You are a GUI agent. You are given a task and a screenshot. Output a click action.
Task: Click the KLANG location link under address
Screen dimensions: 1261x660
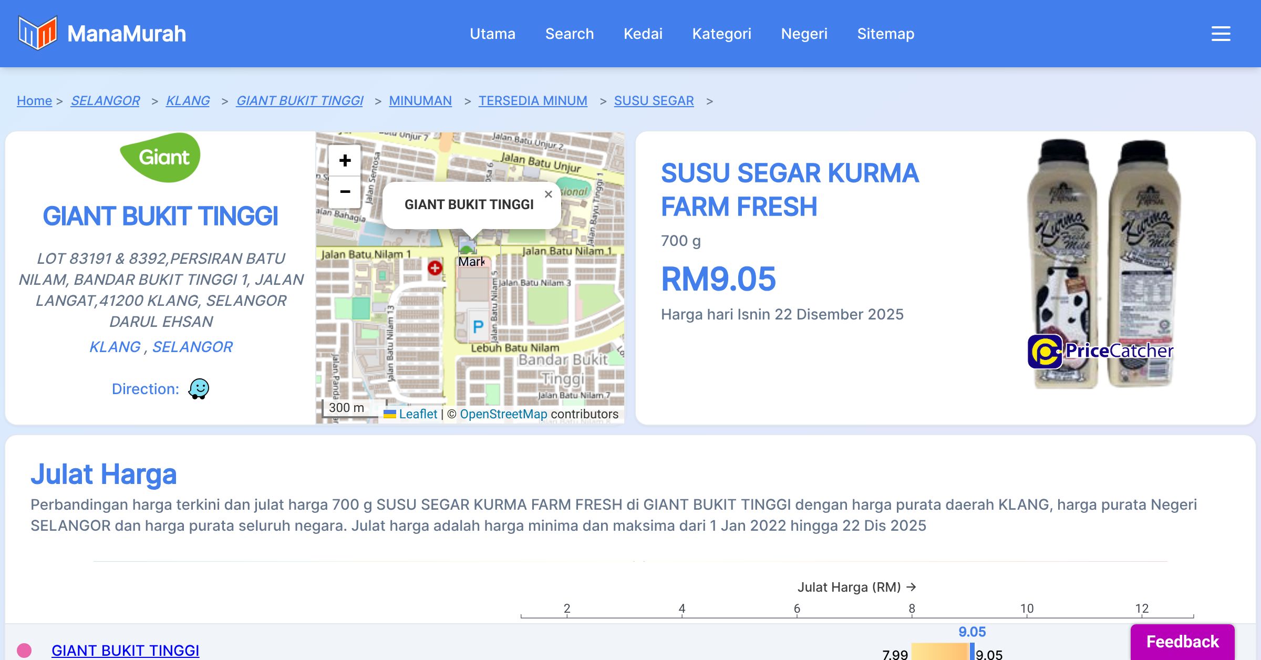click(x=115, y=347)
